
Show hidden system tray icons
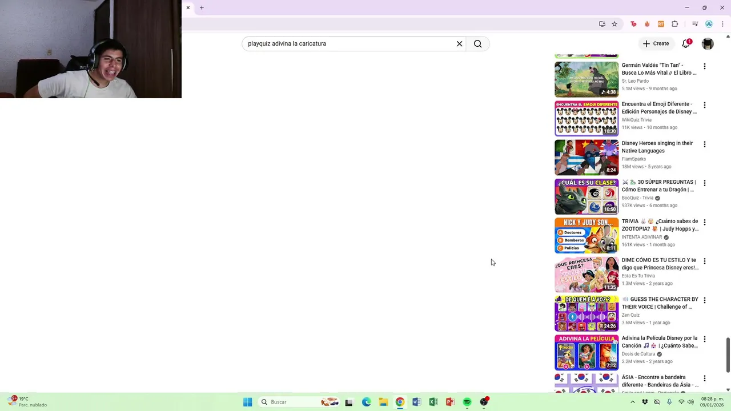[632, 402]
